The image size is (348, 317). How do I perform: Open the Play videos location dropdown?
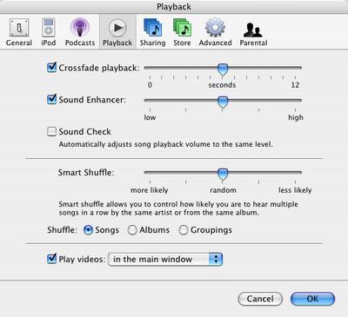point(165,259)
